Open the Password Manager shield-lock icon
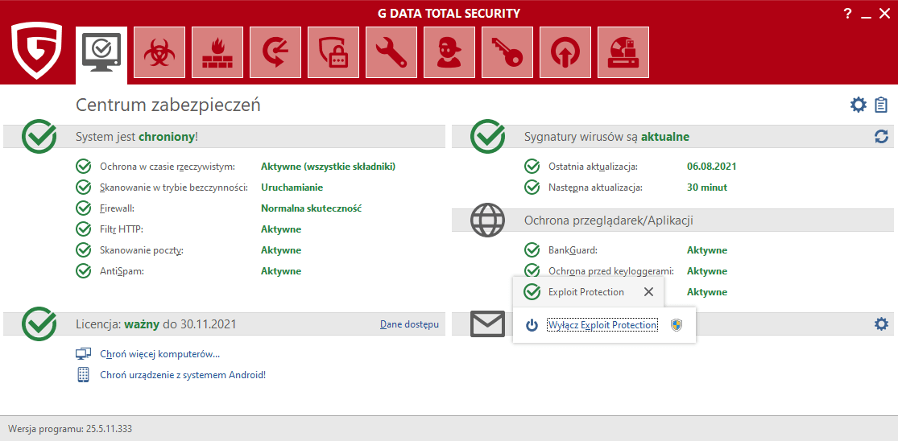898x441 pixels. click(333, 52)
